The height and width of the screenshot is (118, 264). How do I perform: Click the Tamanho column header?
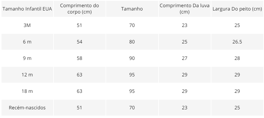point(132,9)
